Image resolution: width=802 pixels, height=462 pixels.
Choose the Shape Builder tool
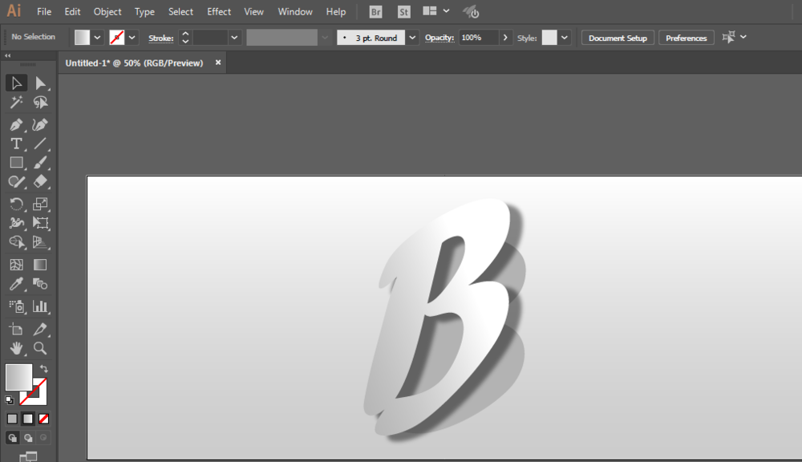[x=16, y=242]
